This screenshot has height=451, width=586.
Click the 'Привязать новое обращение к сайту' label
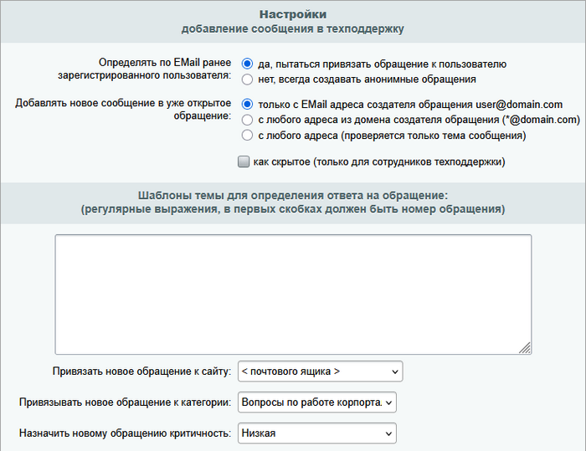141,371
